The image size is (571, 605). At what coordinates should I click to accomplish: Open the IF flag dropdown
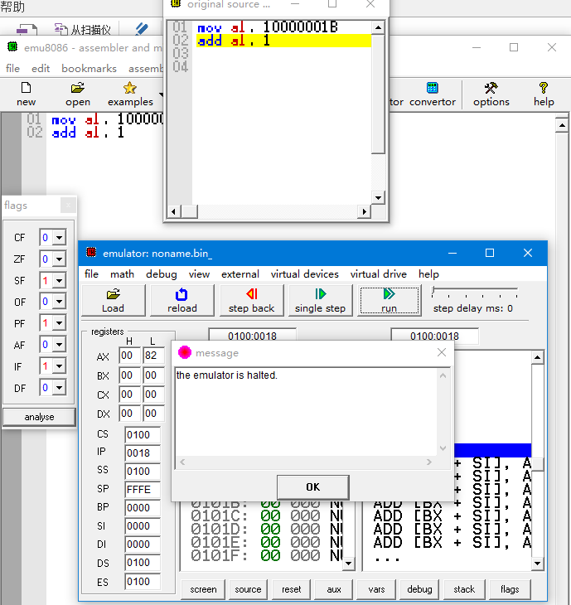59,366
